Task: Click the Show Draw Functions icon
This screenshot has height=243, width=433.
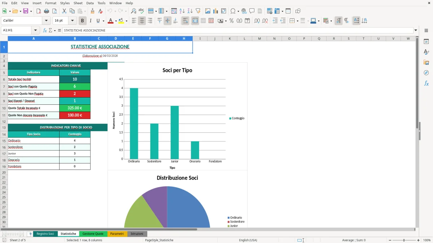Action: pos(298,11)
